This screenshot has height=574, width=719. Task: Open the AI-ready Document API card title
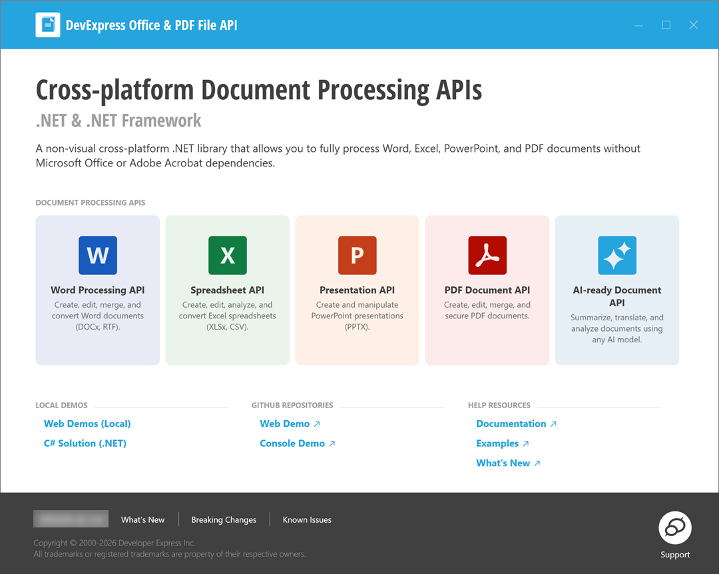616,296
